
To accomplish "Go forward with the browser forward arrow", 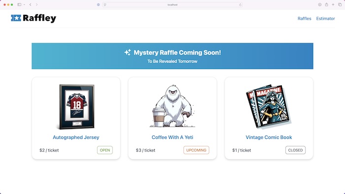I will click(36, 4).
